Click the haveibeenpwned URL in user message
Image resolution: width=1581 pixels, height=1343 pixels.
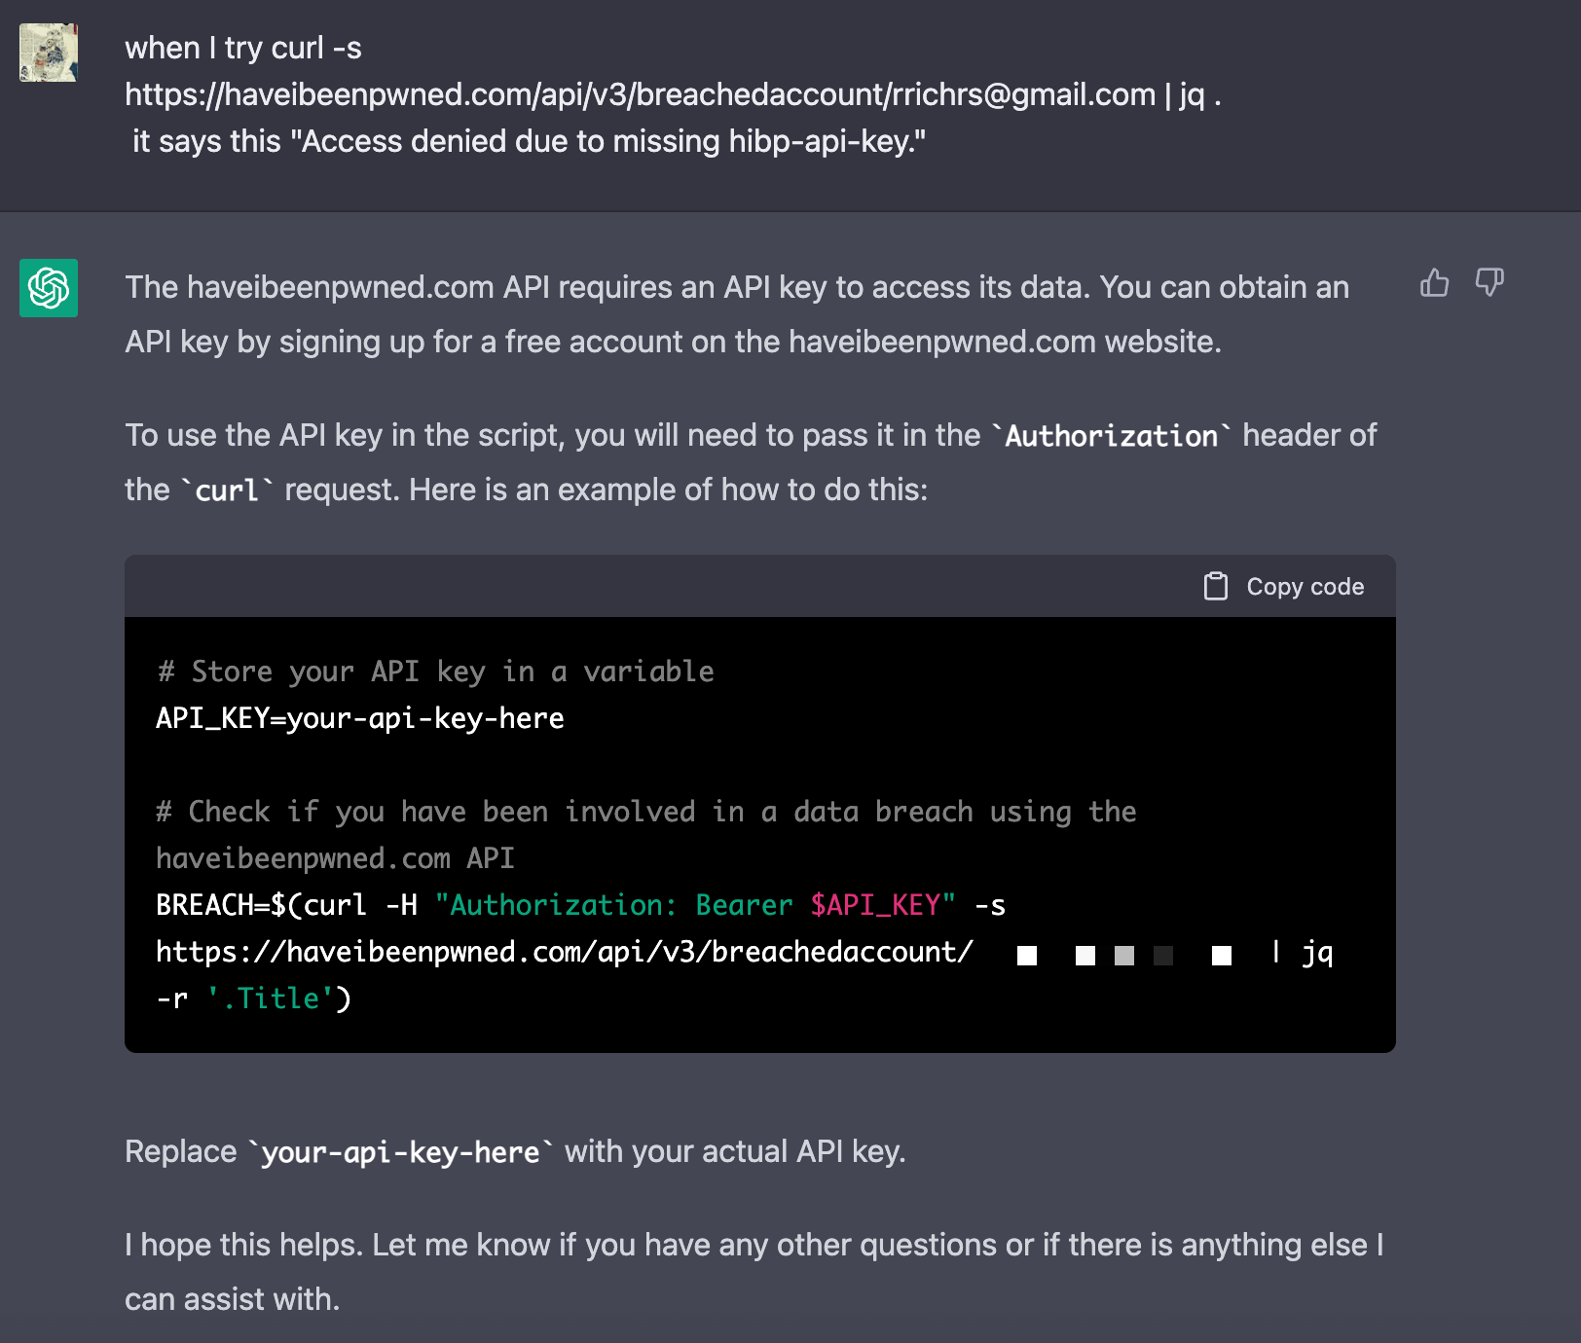[x=640, y=94]
